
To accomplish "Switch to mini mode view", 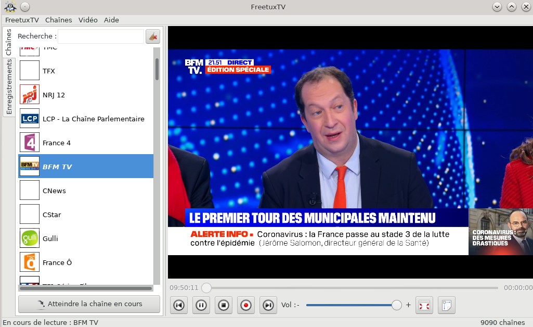I will (447, 305).
